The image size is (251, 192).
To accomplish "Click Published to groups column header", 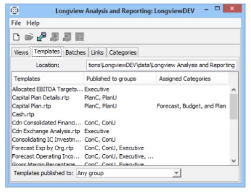I will 120,79.
